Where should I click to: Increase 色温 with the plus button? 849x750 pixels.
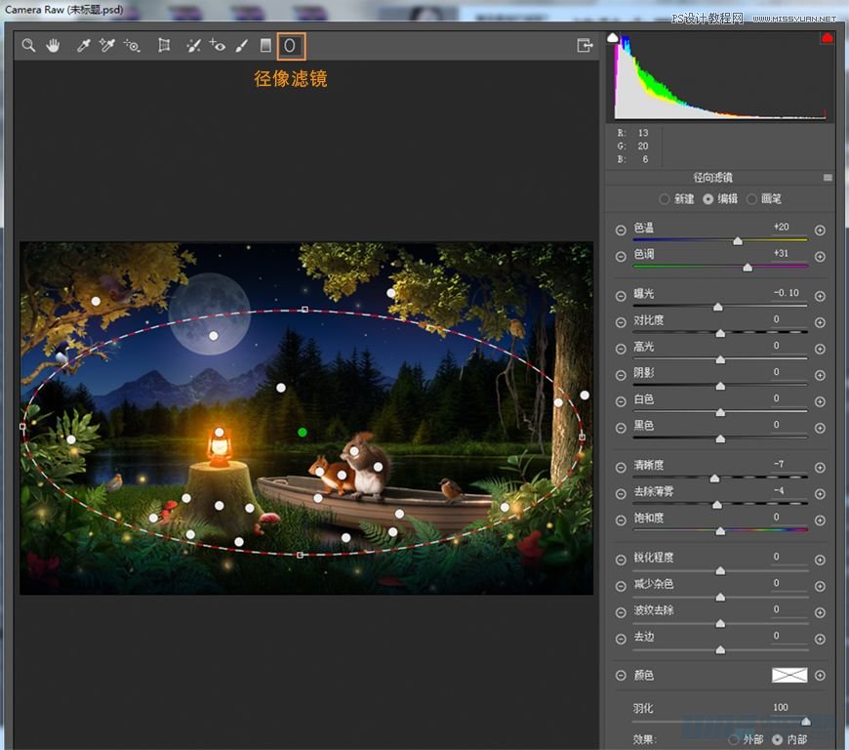coord(820,230)
